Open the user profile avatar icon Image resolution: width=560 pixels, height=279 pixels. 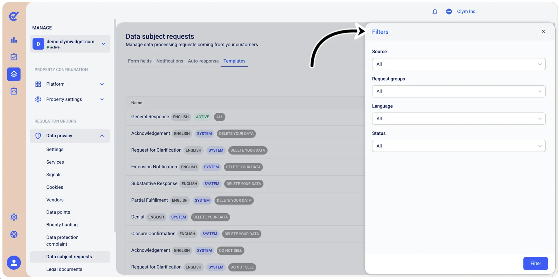pyautogui.click(x=14, y=263)
